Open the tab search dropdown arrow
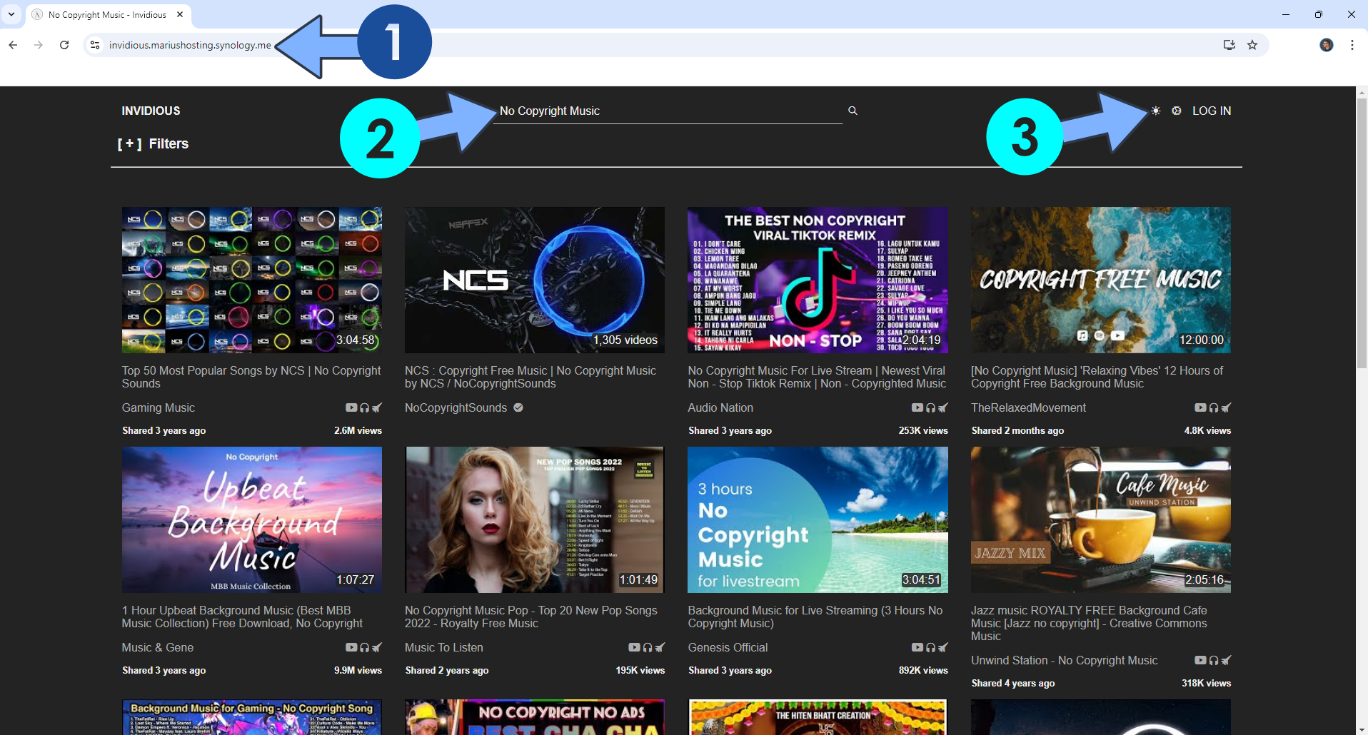 pyautogui.click(x=11, y=14)
